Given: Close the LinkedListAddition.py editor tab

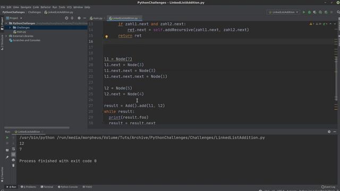Looking at the screenshot, I should 140,18.
